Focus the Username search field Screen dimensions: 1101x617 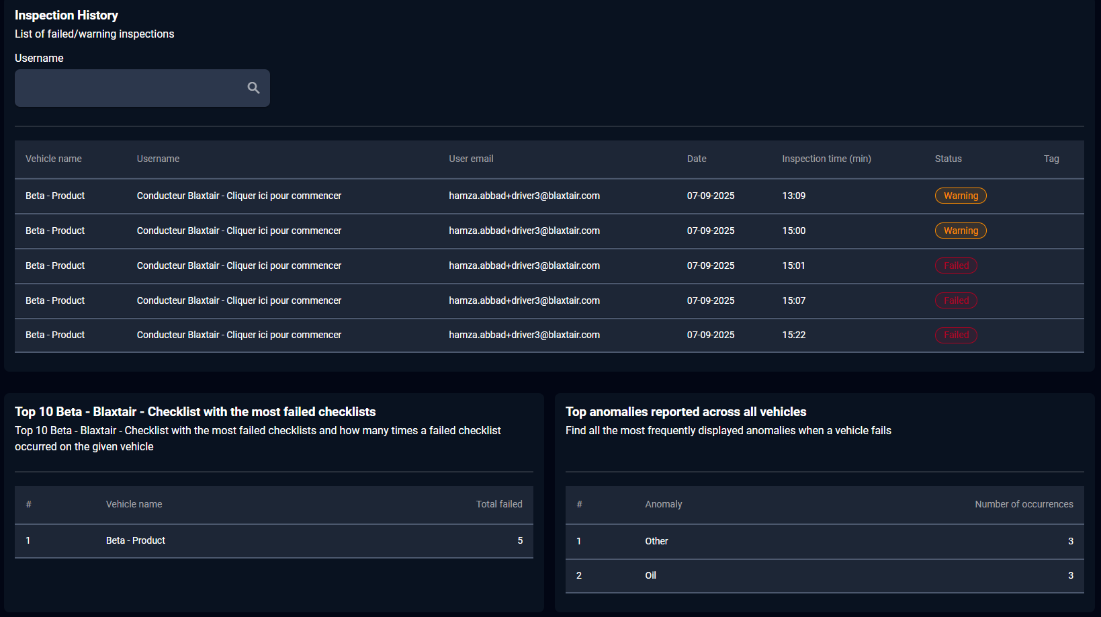129,88
